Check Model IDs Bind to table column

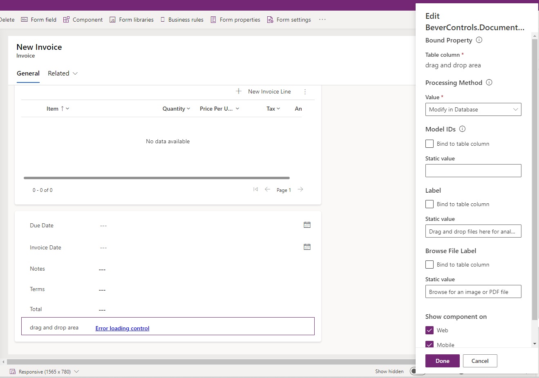[429, 144]
